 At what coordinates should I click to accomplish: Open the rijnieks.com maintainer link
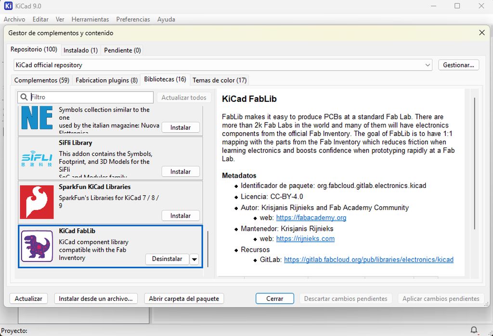point(305,238)
